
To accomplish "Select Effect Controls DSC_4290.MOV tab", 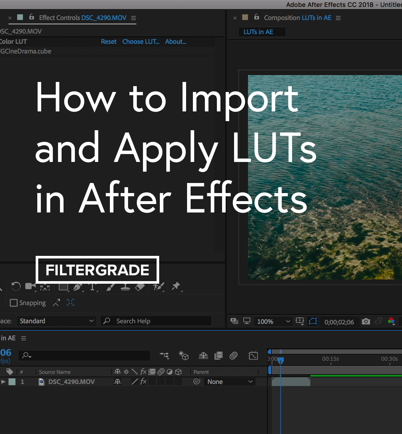I will (83, 18).
